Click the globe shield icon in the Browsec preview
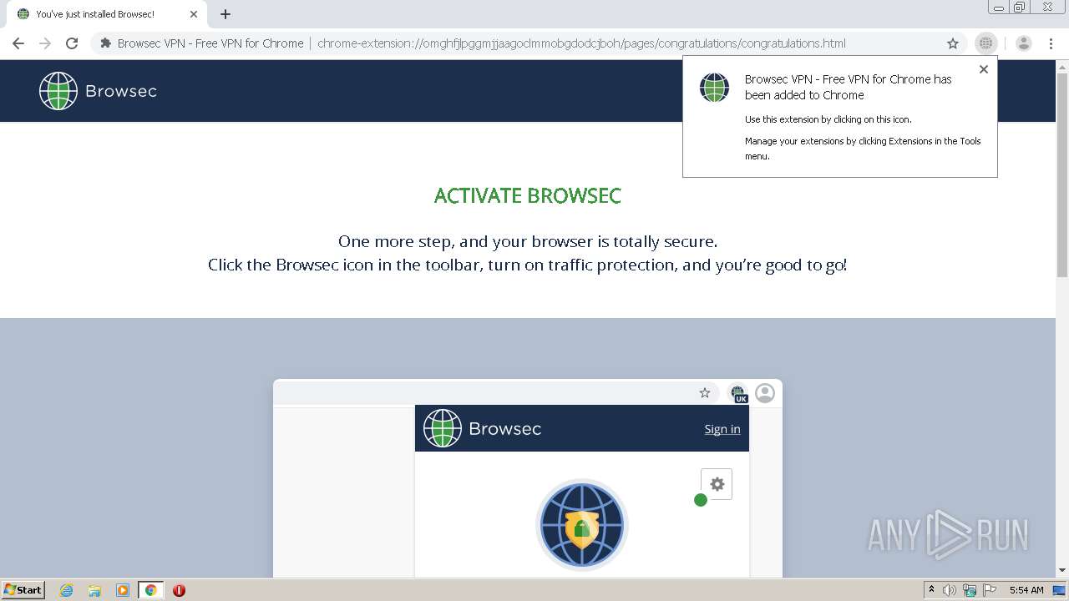Image resolution: width=1069 pixels, height=601 pixels. click(582, 525)
